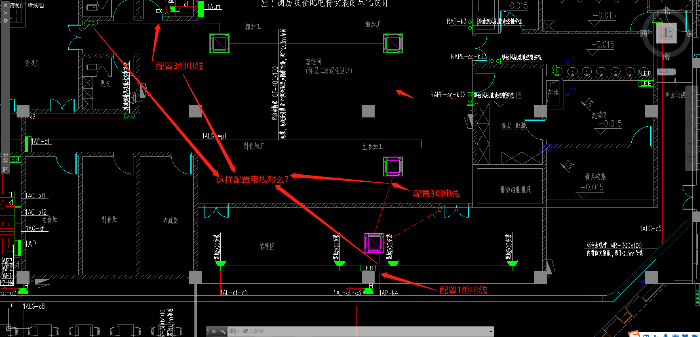Select room label '冷藏室'
The width and height of the screenshot is (700, 337).
click(x=170, y=220)
